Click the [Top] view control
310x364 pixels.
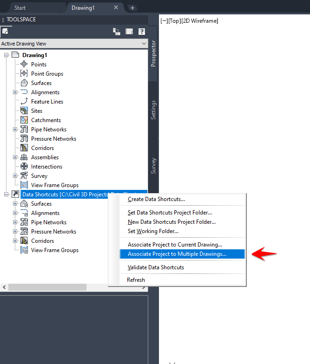(174, 21)
